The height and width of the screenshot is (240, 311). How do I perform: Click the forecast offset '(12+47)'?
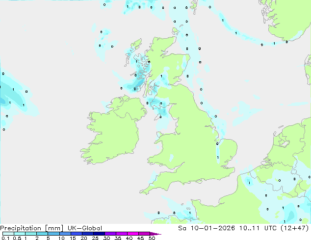click(295, 228)
